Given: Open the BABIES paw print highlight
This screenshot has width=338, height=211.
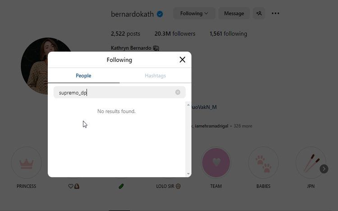Looking at the screenshot, I should [x=263, y=162].
